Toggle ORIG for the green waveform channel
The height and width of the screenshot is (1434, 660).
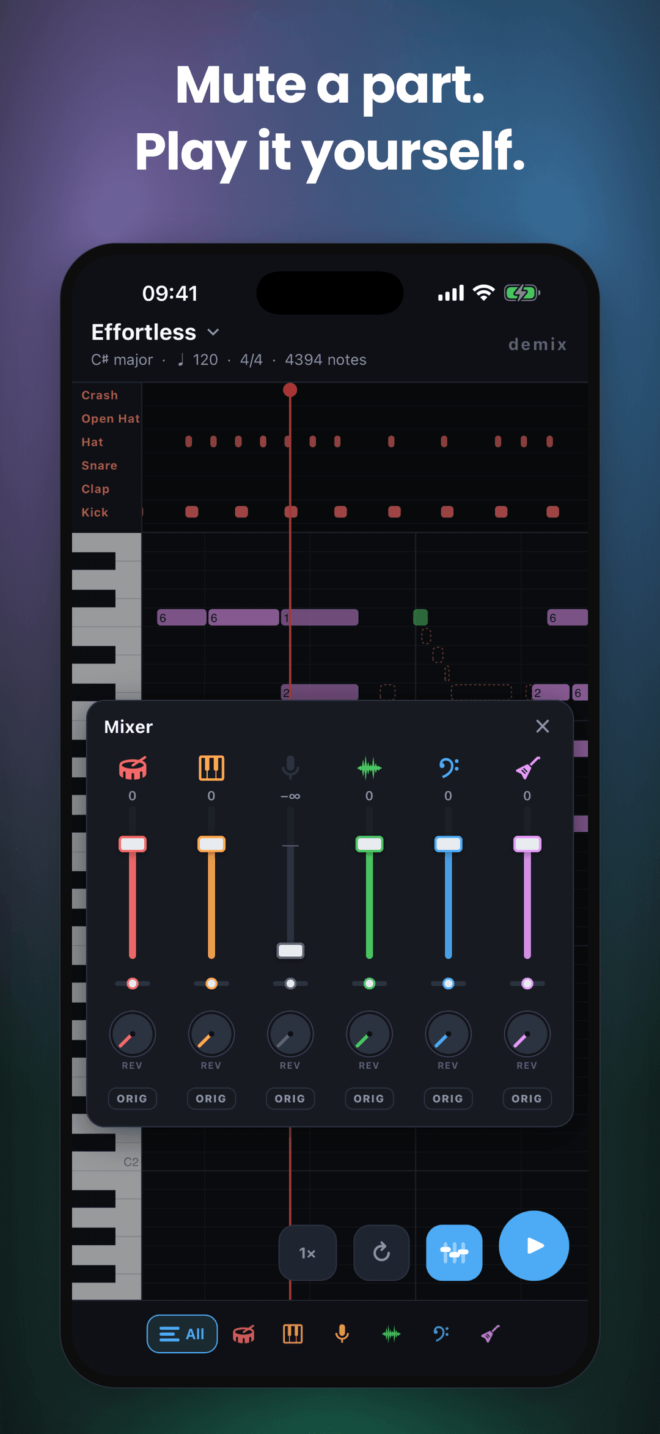369,1098
